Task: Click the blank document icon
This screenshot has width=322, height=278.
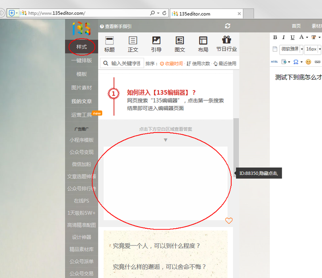Action: pyautogui.click(x=275, y=49)
